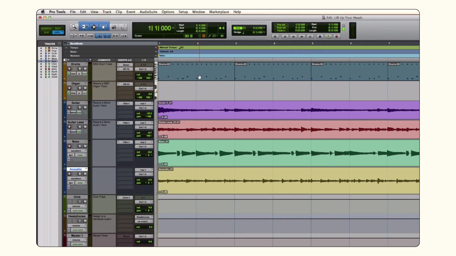Enable Slip edit mode
The image size is (456, 256).
tap(46, 32)
